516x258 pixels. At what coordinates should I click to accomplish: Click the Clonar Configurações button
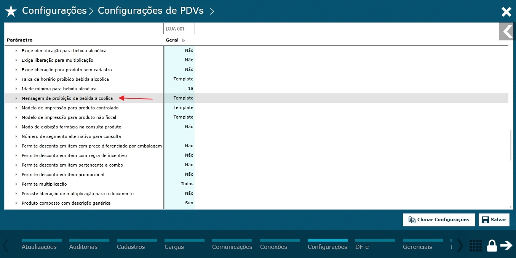(439, 220)
